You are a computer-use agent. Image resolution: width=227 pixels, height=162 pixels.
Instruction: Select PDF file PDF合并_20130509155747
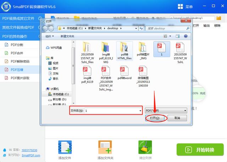click(106, 79)
